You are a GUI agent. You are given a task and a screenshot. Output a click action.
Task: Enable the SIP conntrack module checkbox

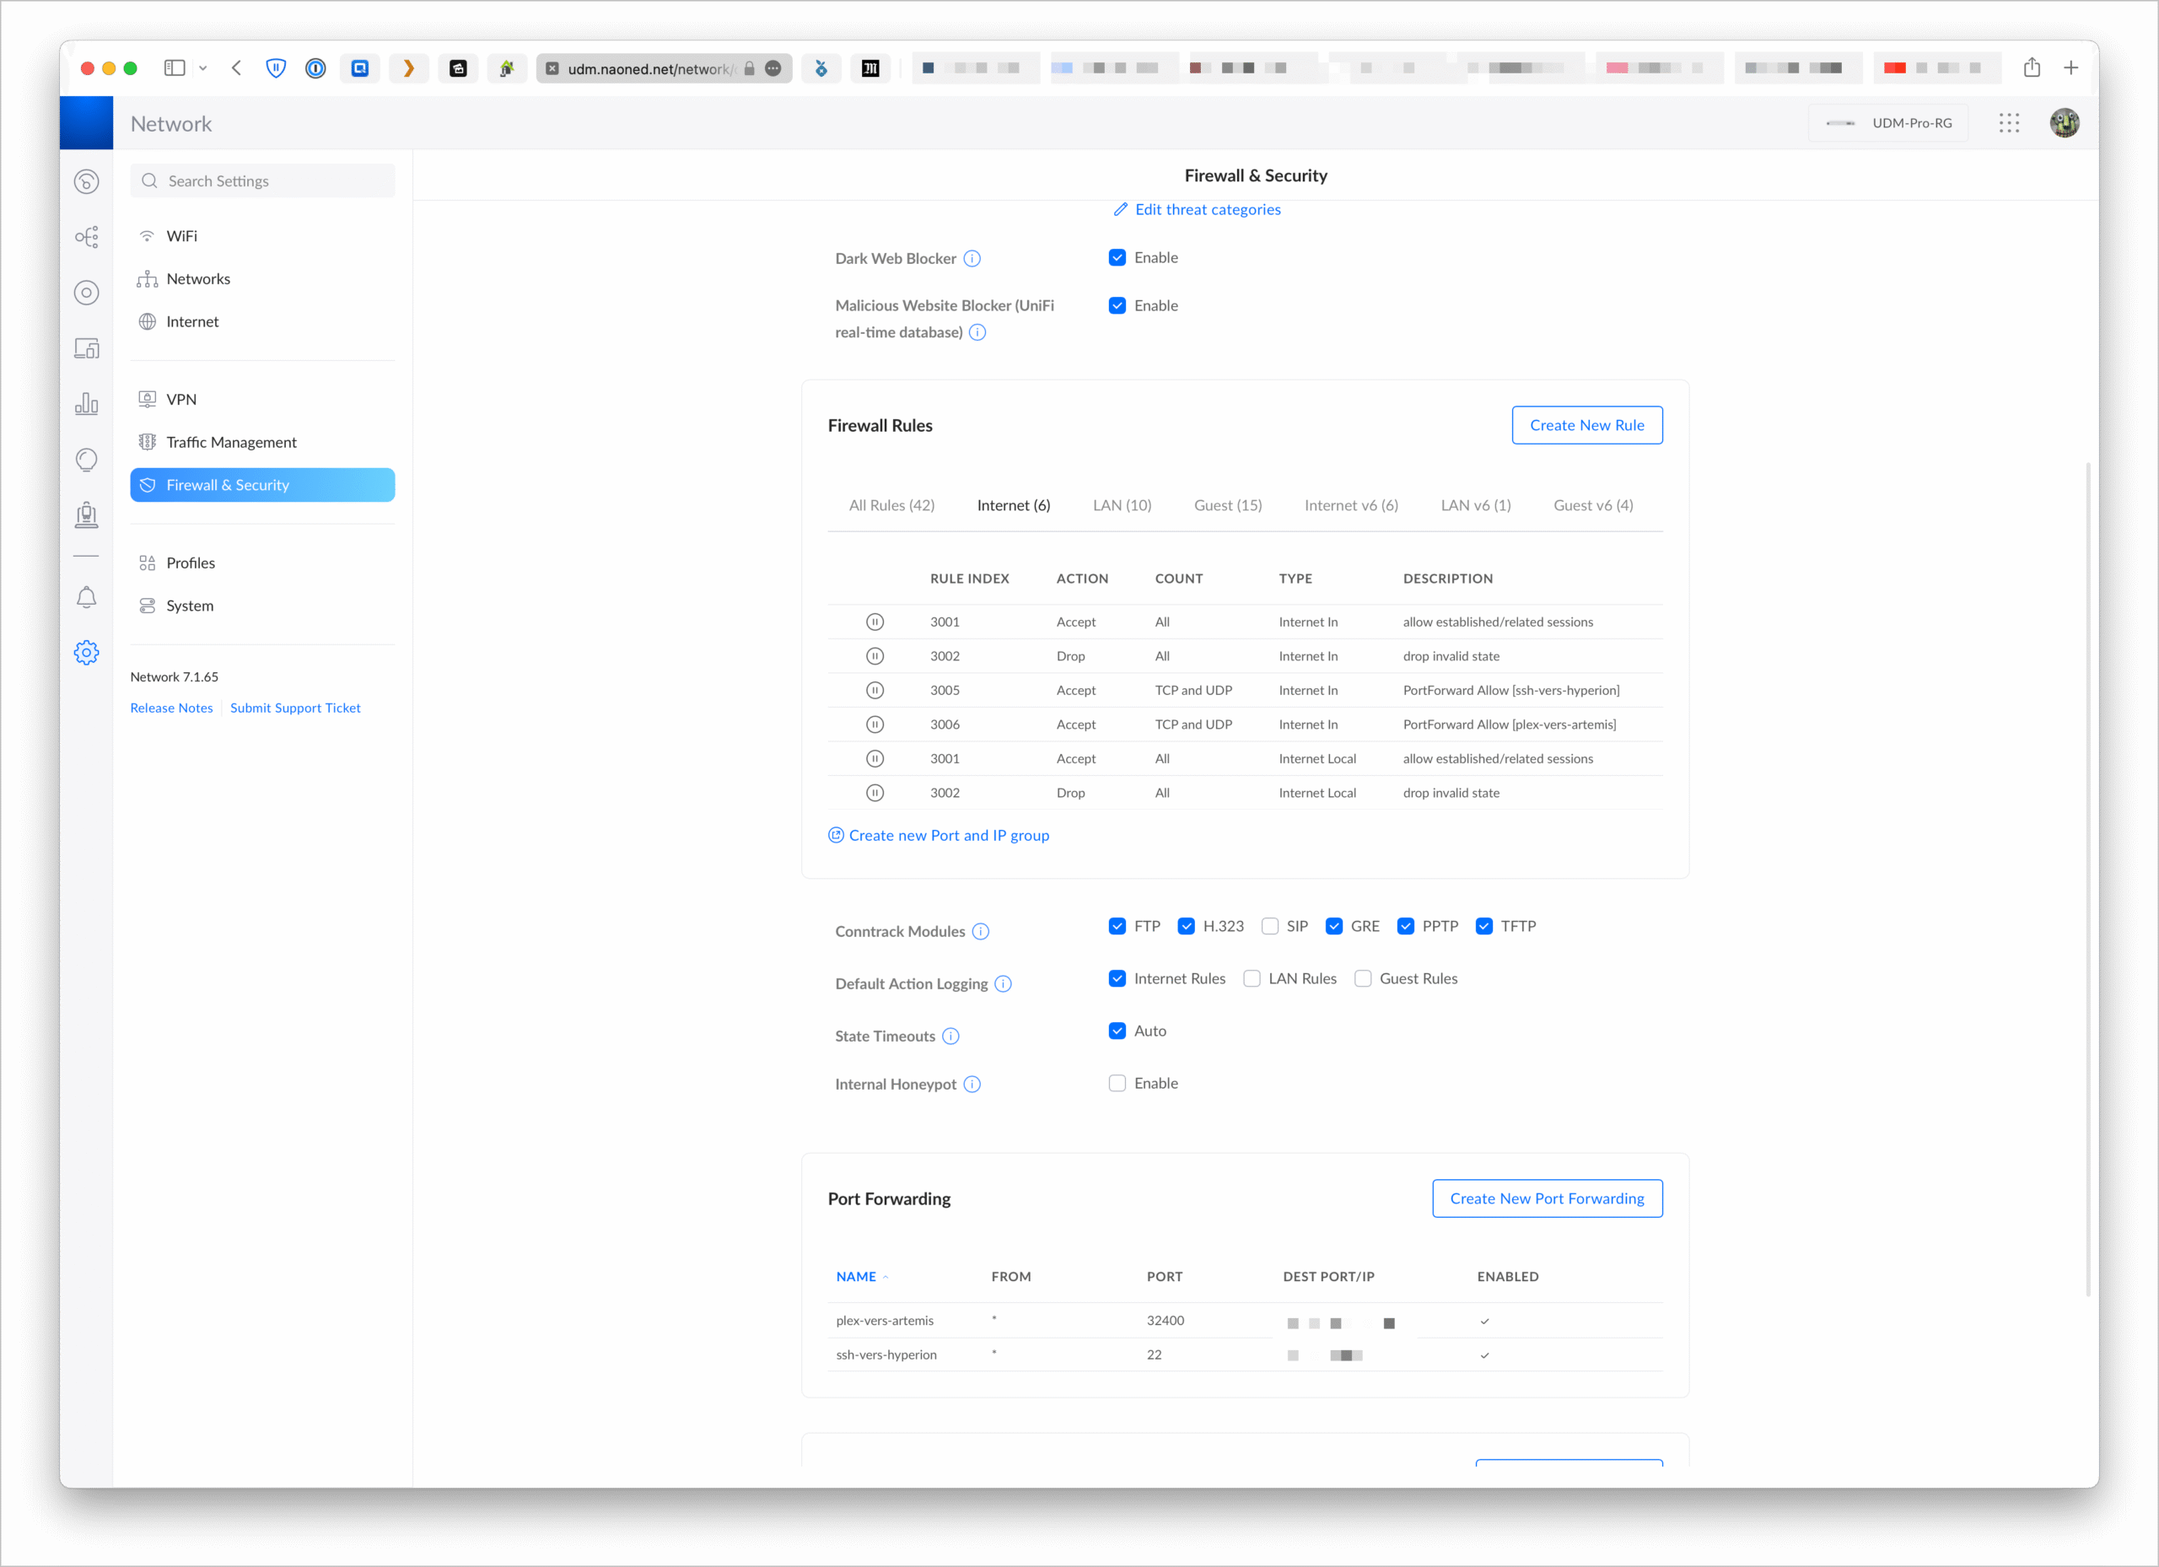(x=1270, y=926)
